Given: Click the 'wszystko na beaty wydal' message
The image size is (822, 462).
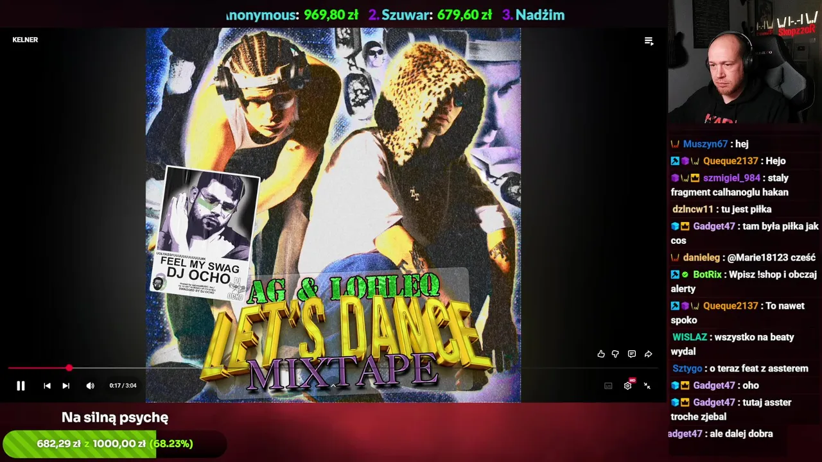Looking at the screenshot, I should click(x=733, y=344).
